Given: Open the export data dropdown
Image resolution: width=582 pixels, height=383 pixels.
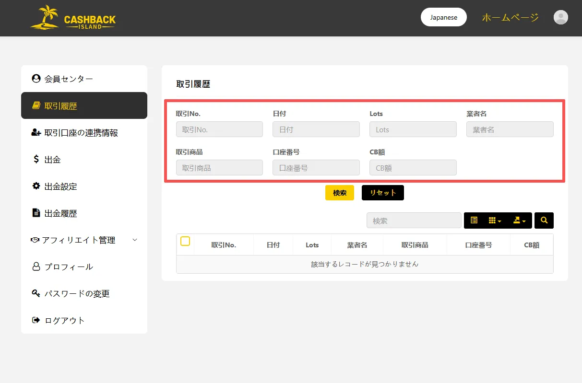Looking at the screenshot, I should point(519,221).
